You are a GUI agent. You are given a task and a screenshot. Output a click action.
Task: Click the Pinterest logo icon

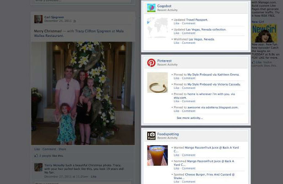tap(151, 63)
